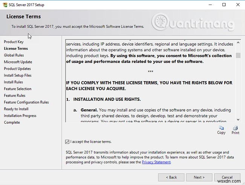Select the Feature Rules step
The image size is (245, 185).
(x=15, y=96)
